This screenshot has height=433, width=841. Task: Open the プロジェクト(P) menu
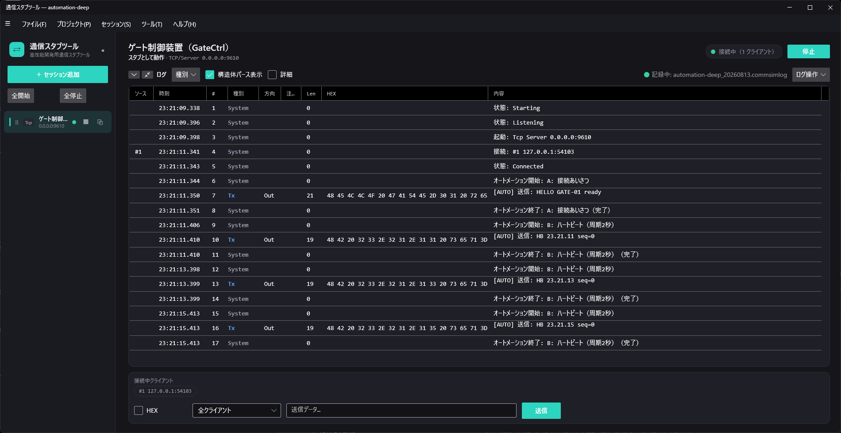74,24
